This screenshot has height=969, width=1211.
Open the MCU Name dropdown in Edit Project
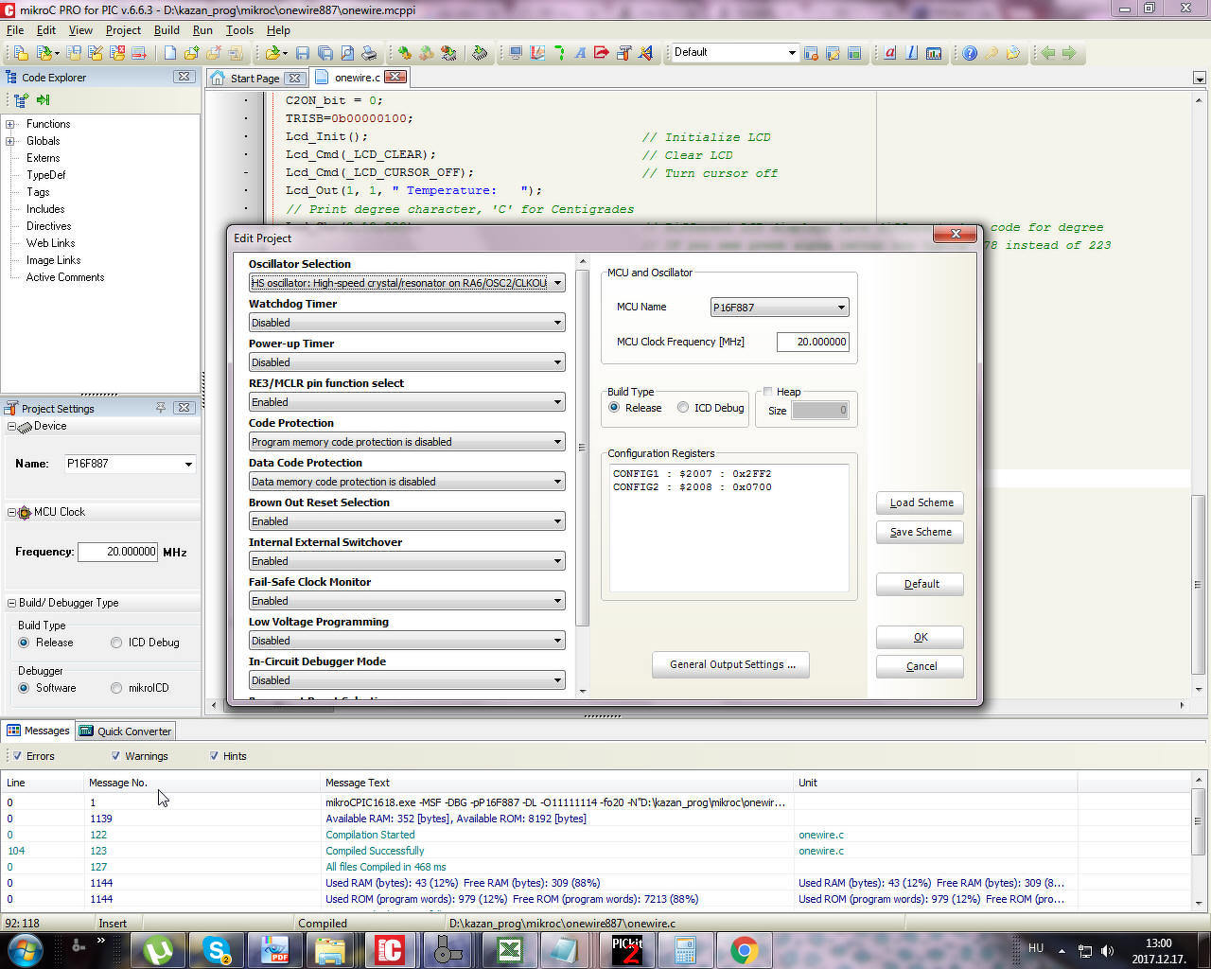tap(780, 308)
